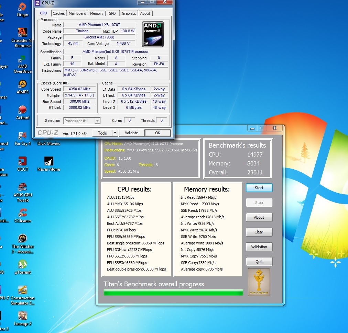Click the Revision PH-E0 value
This screenshot has height=333, width=348.
pyautogui.click(x=159, y=64)
